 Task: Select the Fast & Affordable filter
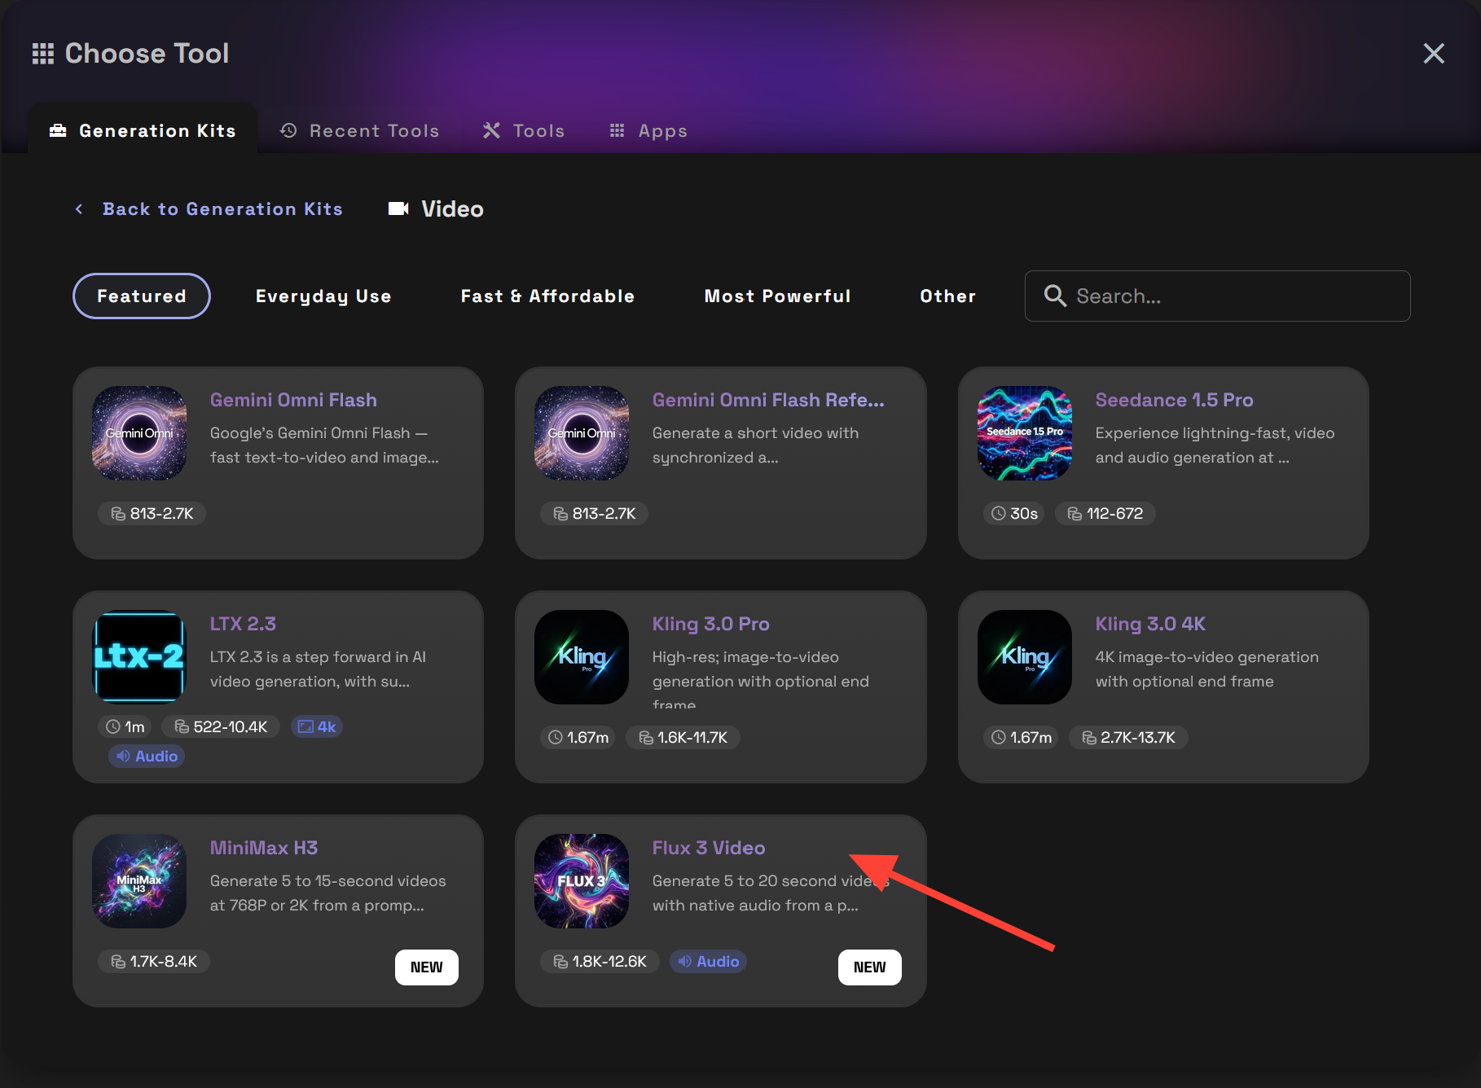[x=547, y=296]
